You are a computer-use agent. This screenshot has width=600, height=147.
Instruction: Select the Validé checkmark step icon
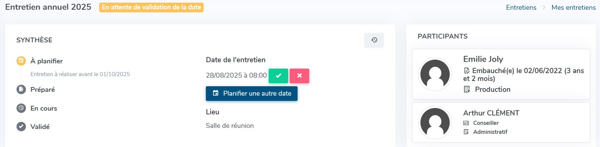coord(21,126)
